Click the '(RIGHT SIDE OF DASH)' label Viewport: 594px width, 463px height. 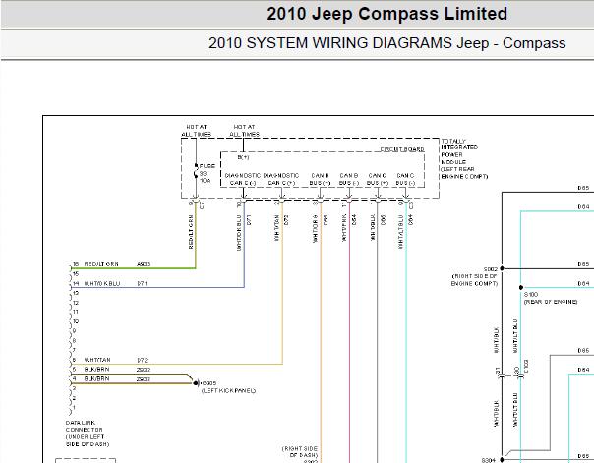[300, 452]
